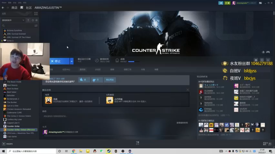The width and height of the screenshot is (275, 154).
Task: Click the user avatar in title bar
Action: (x=234, y=3)
